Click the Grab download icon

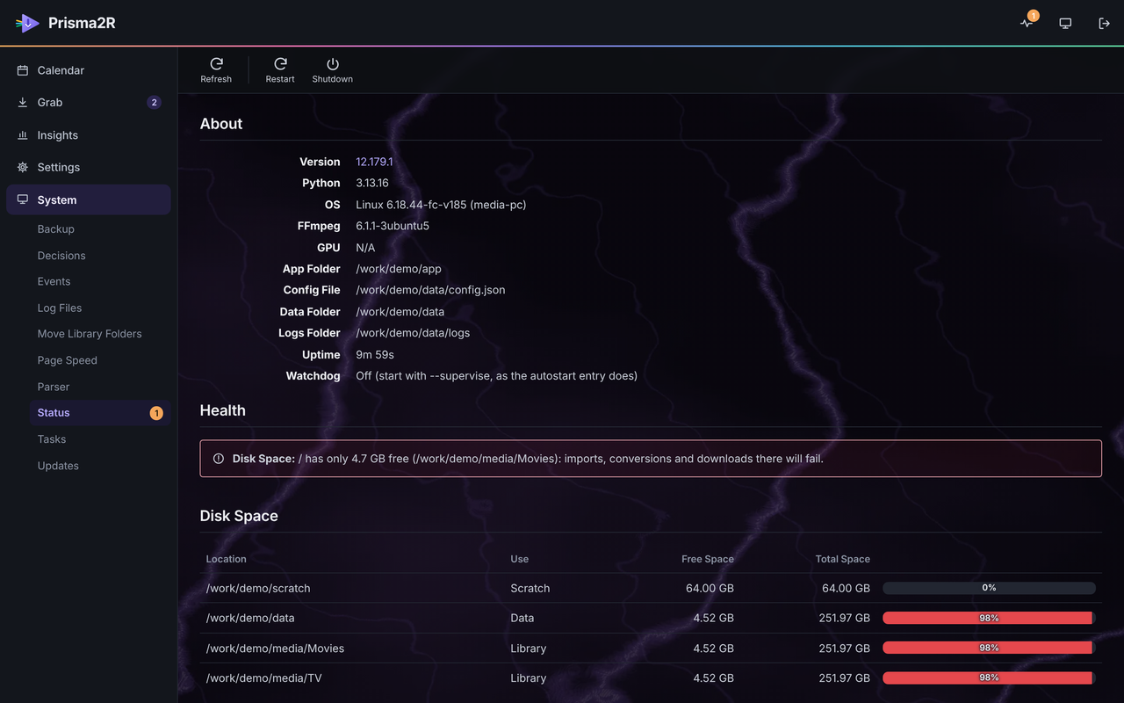click(x=23, y=103)
